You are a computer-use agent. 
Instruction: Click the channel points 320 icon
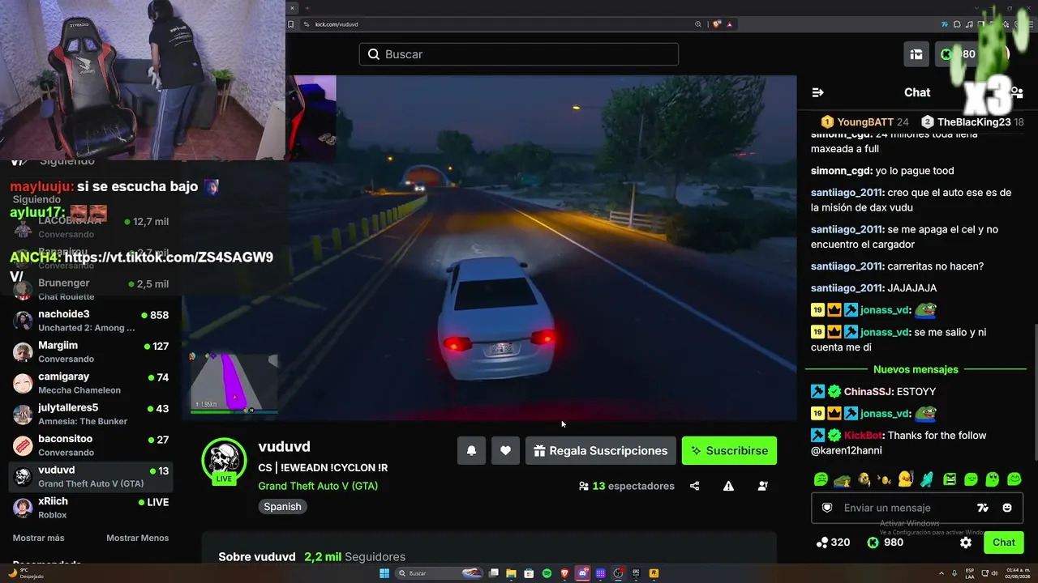tap(822, 543)
